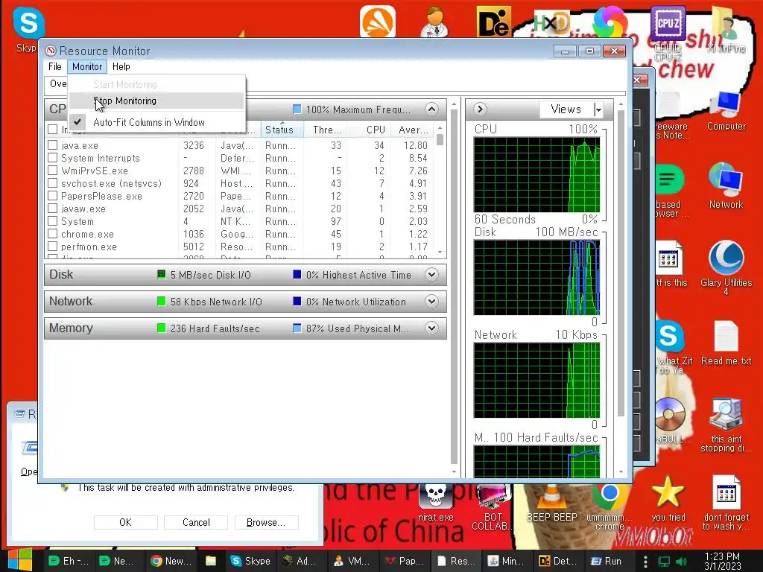Click the process list vertical scrollbar
Viewport: 763px width, 572px height.
click(x=440, y=190)
